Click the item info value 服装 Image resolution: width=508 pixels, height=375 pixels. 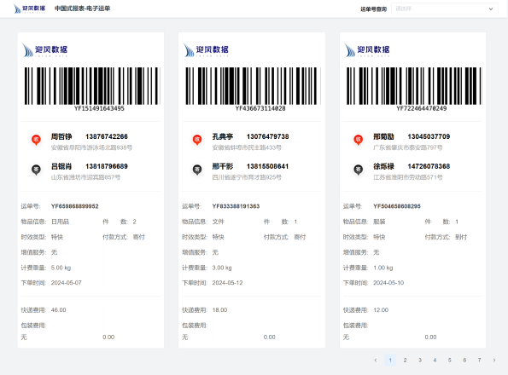pos(379,222)
